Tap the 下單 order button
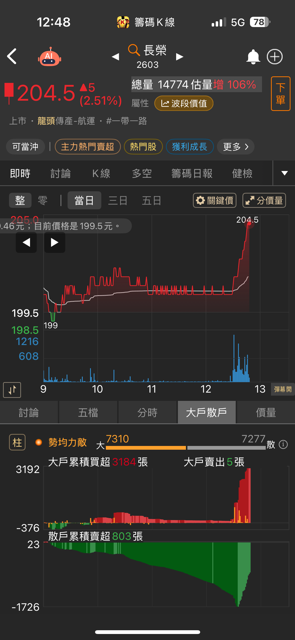Screen dimensions: 295x640 pyautogui.click(x=280, y=94)
